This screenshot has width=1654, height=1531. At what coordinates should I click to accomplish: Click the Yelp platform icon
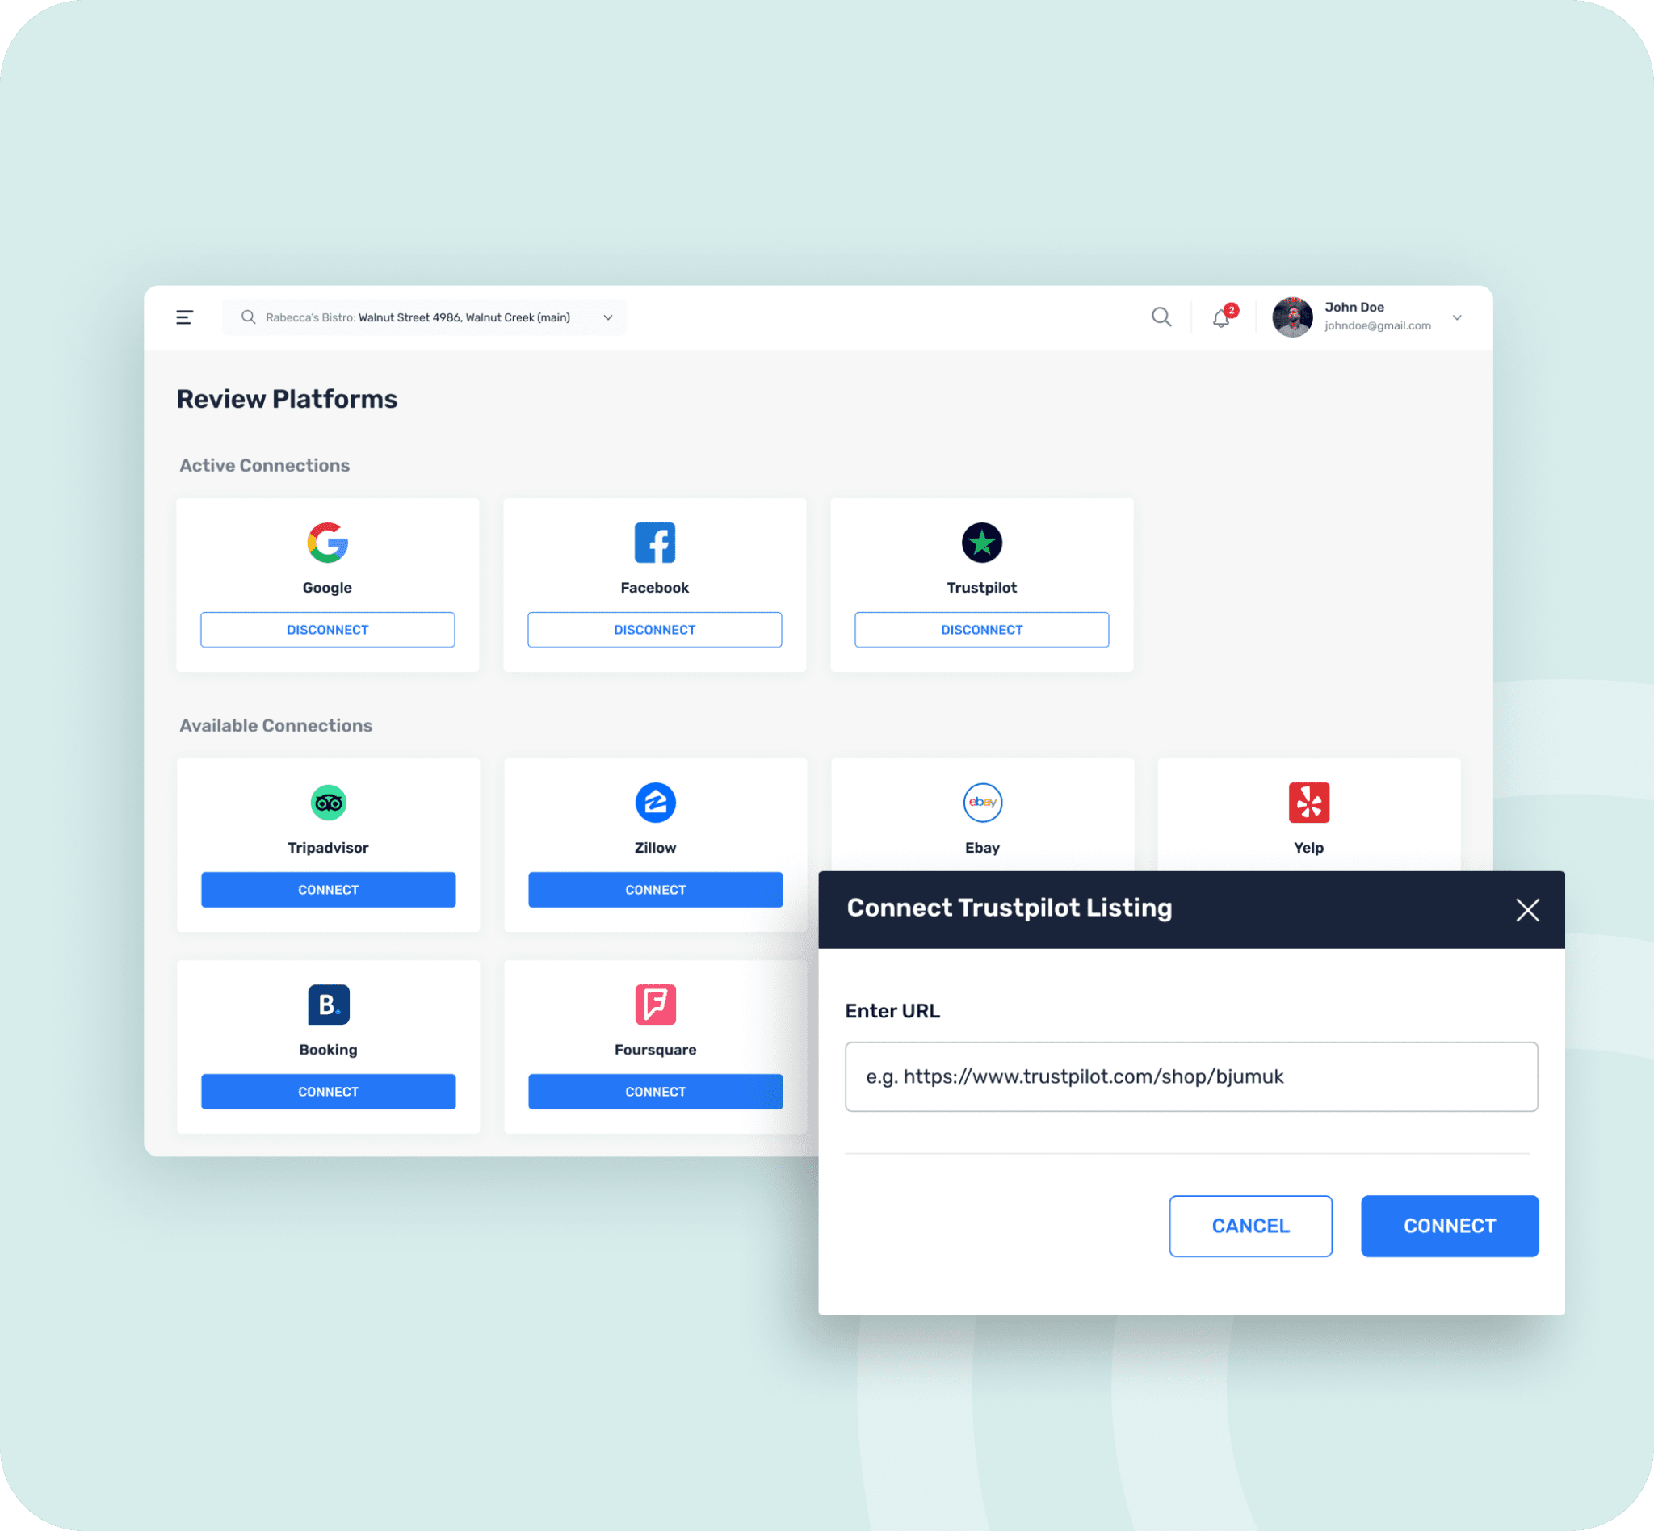click(1308, 802)
